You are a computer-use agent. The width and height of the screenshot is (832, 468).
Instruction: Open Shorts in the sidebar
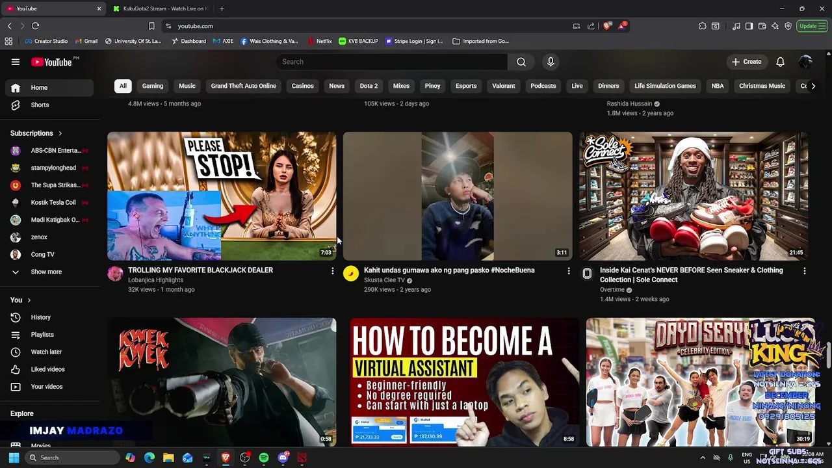[x=50, y=105]
